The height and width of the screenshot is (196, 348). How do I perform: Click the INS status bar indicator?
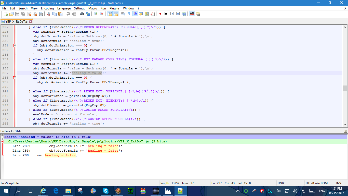(339, 183)
